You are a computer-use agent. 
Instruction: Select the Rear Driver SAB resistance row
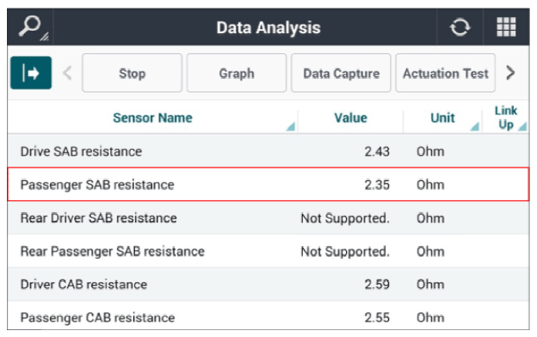click(268, 218)
